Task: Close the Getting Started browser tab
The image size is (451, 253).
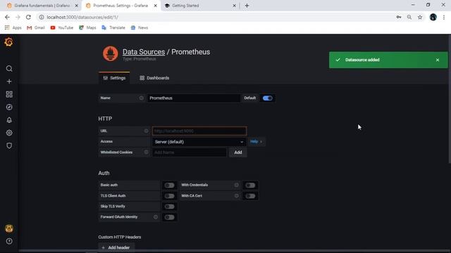Action: (234, 6)
